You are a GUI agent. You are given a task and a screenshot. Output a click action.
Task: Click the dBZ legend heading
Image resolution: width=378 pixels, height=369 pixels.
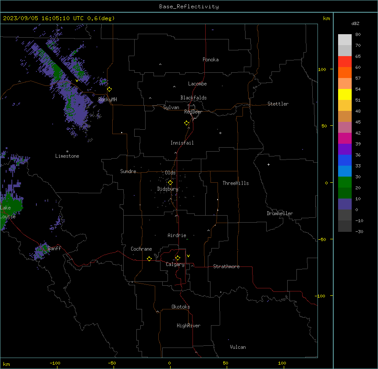tap(355, 23)
